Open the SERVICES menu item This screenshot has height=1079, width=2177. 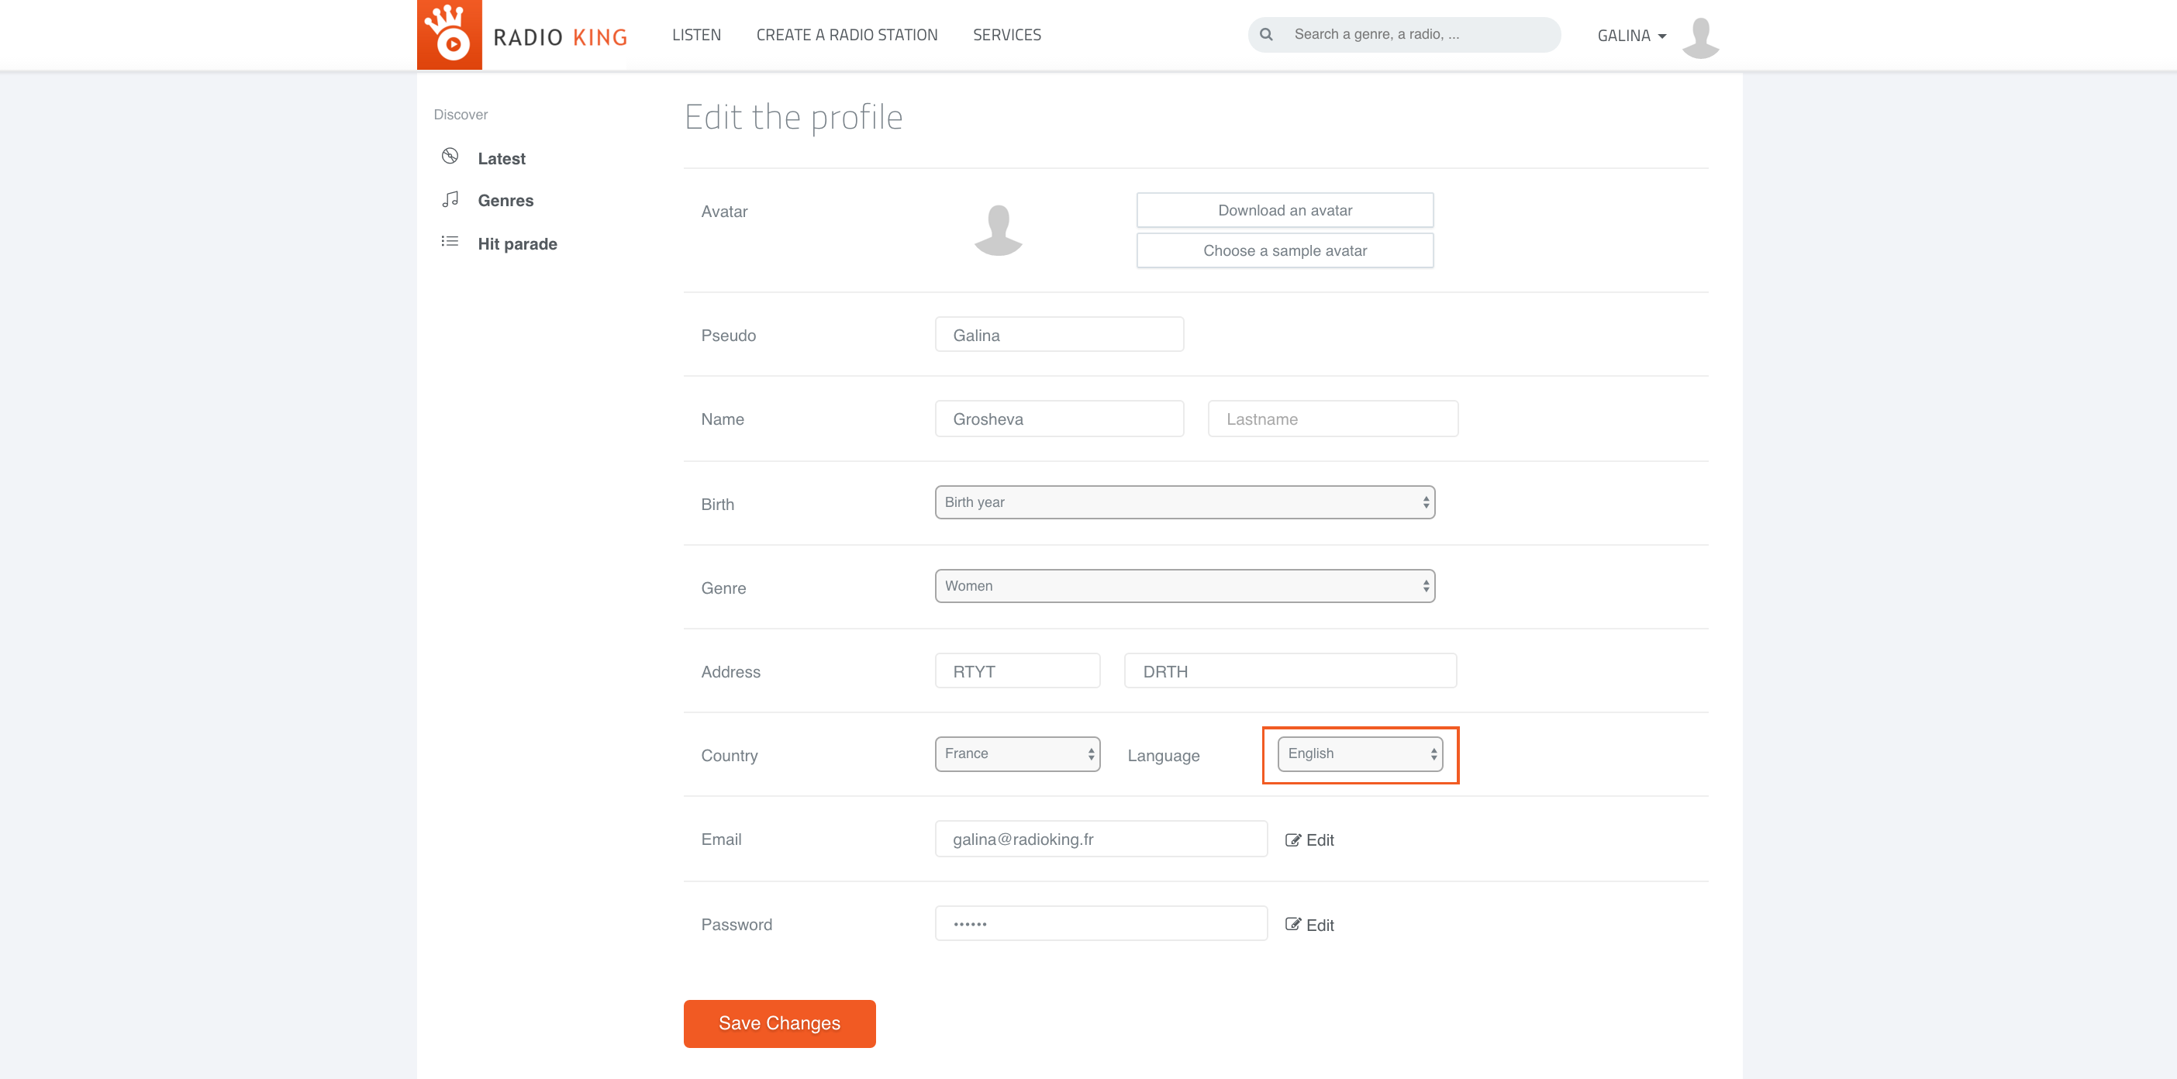[x=1006, y=35]
